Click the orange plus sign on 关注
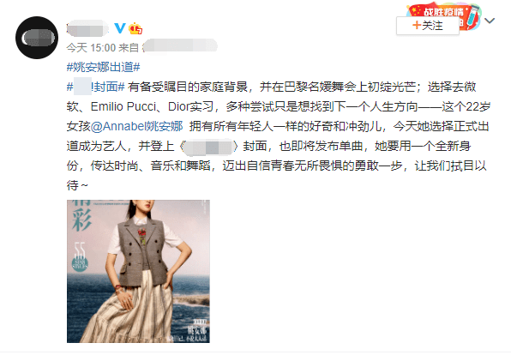The image size is (511, 355). [417, 25]
